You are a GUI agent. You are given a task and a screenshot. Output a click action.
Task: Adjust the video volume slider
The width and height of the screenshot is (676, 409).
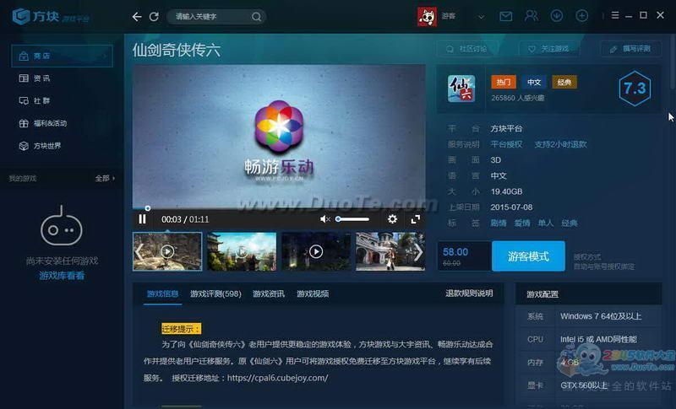tap(352, 219)
